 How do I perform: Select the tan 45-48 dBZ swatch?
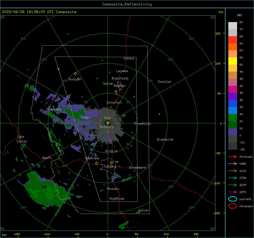[233, 75]
